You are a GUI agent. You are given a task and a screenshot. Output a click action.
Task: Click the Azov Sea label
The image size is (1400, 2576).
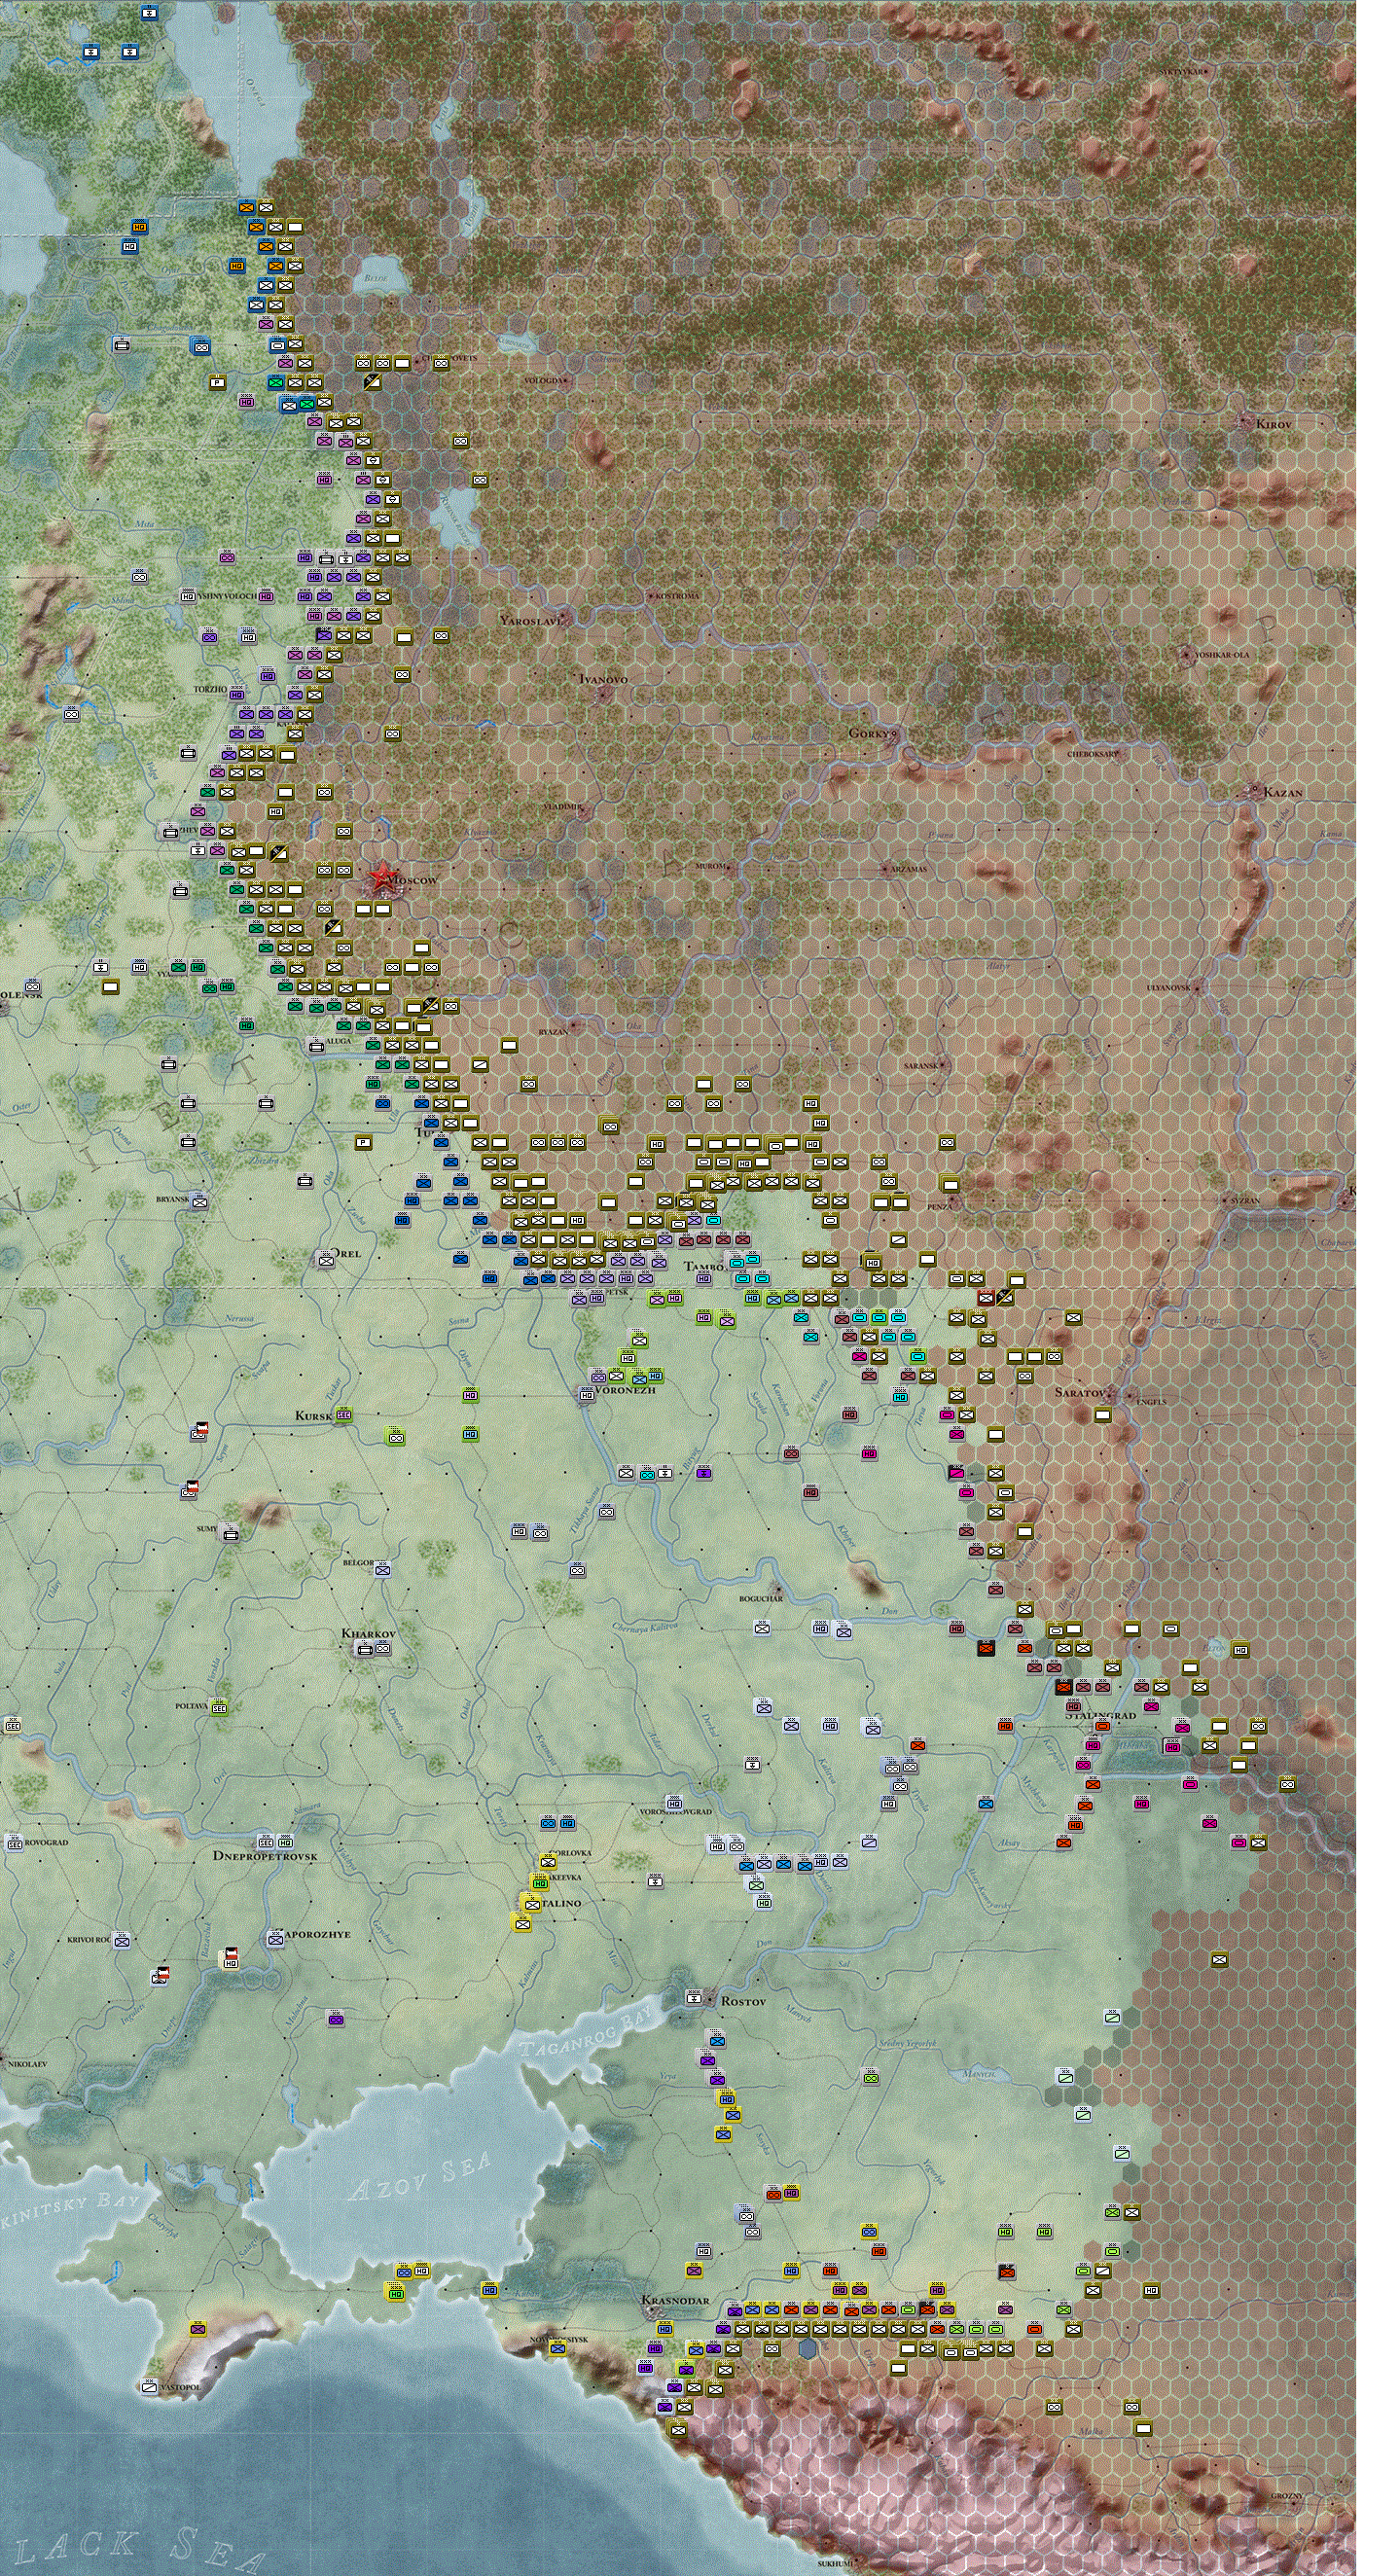(420, 2179)
